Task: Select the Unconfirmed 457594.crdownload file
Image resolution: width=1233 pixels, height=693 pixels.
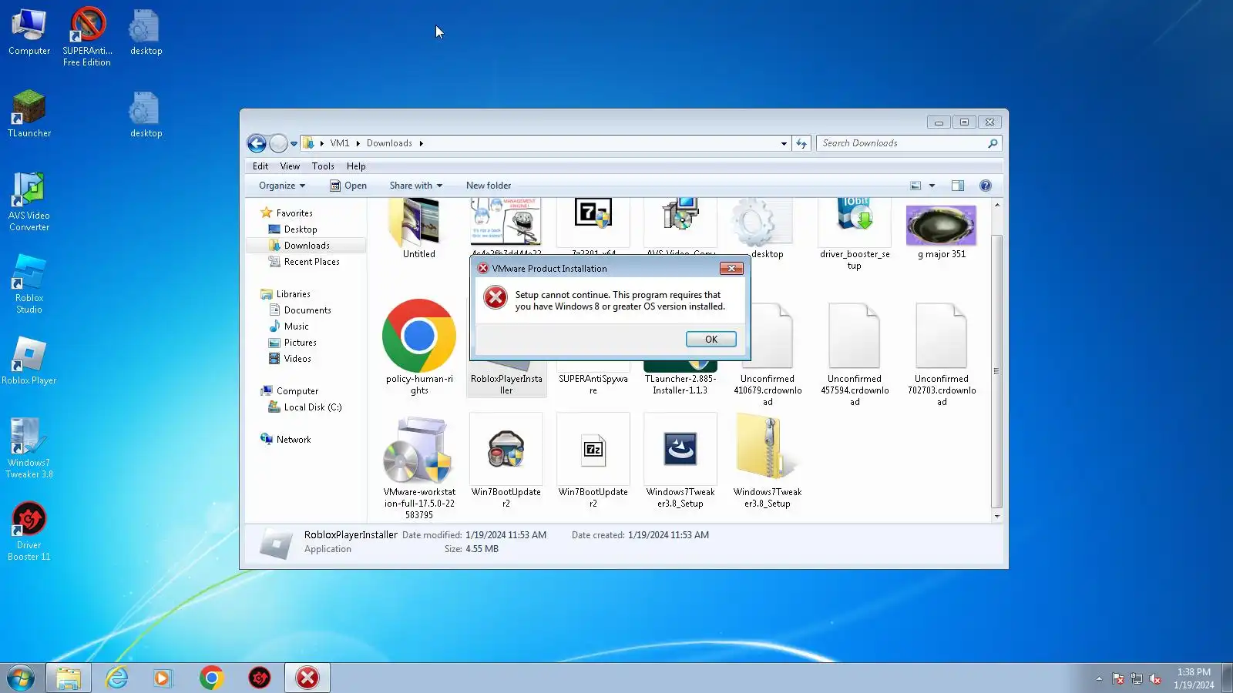Action: (855, 354)
